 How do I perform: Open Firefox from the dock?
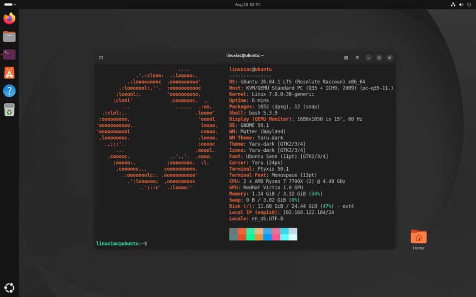pos(9,18)
